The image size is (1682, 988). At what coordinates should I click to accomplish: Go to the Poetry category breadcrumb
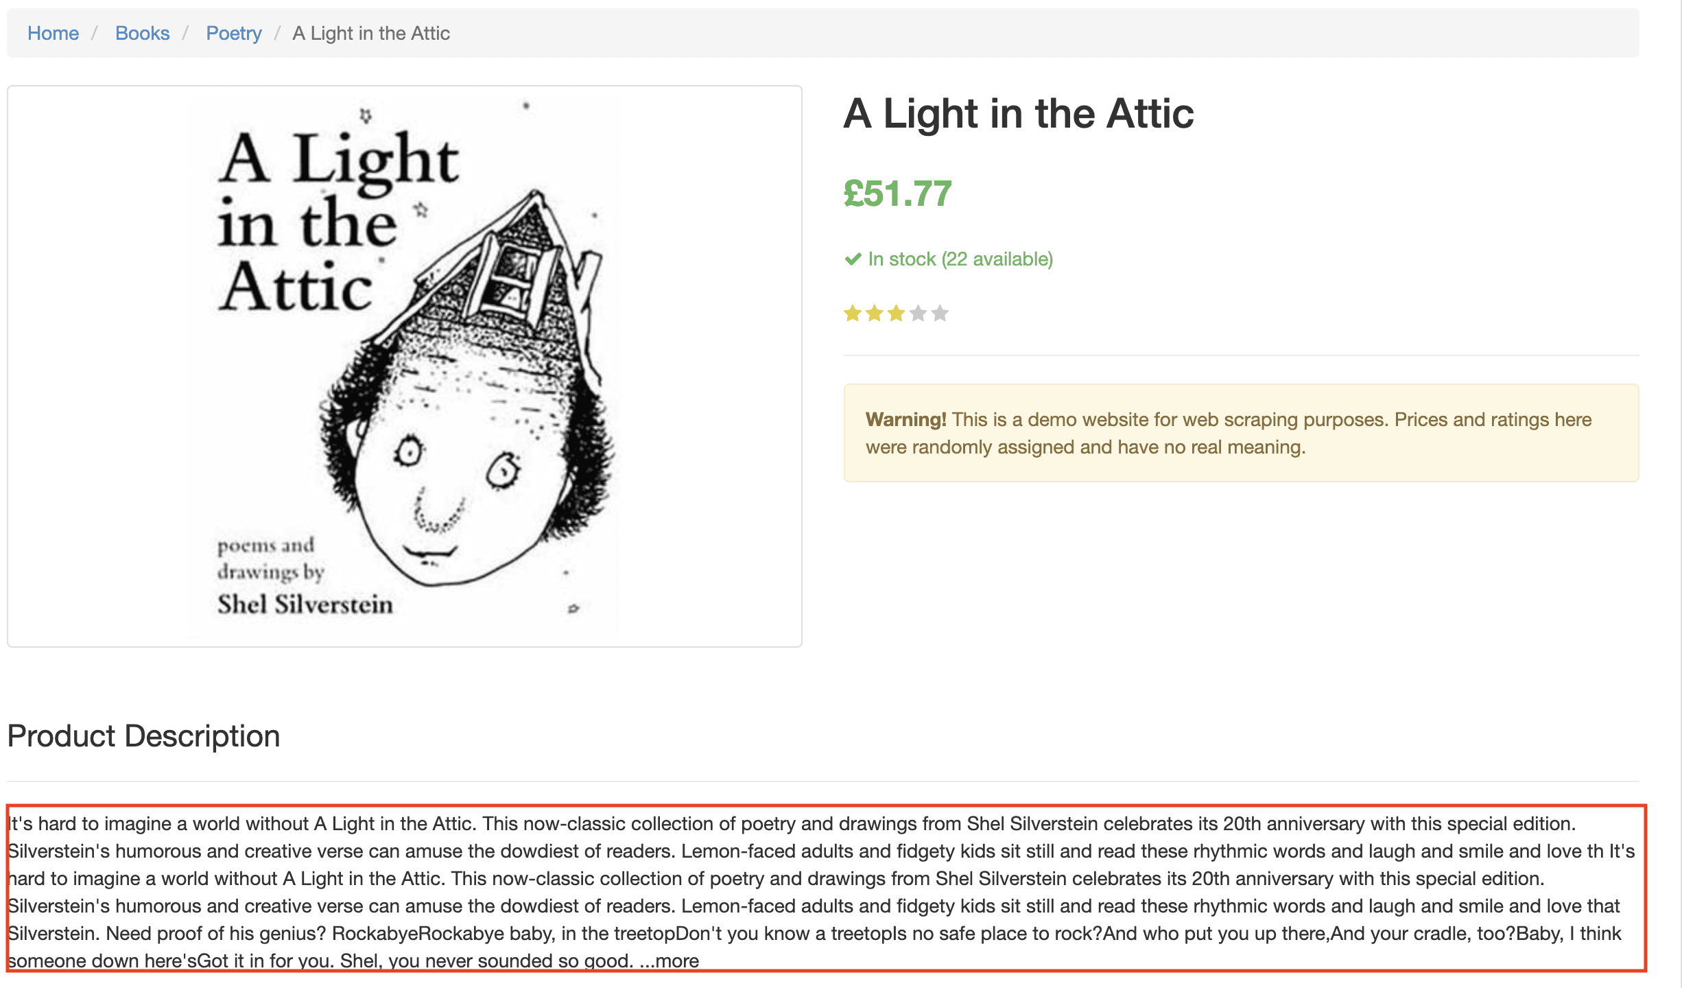pyautogui.click(x=233, y=33)
